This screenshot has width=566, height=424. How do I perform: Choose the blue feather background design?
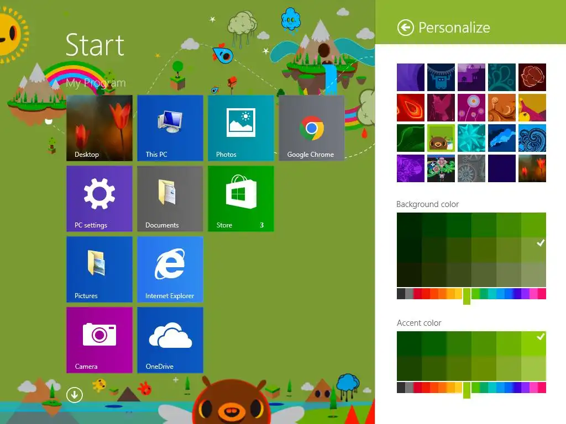[501, 137]
